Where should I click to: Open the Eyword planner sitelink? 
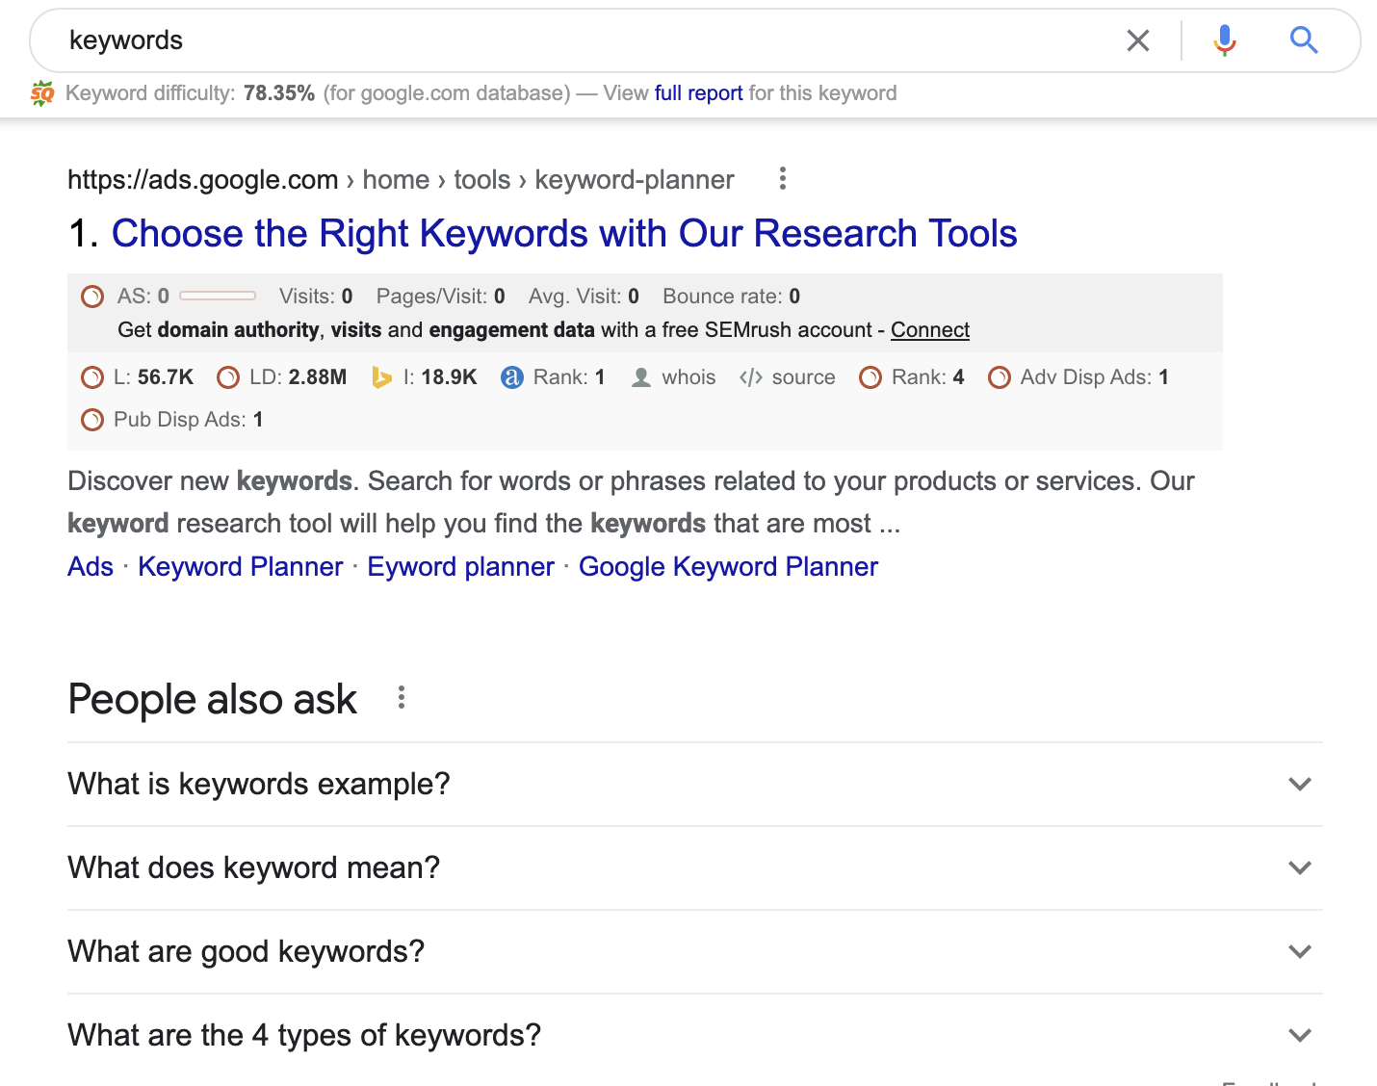[461, 566]
